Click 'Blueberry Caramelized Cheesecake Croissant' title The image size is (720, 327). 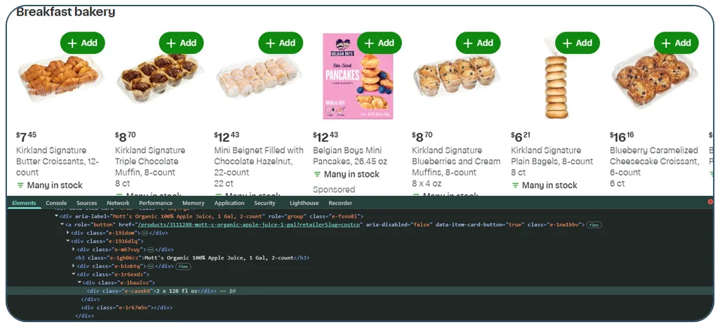pyautogui.click(x=654, y=161)
